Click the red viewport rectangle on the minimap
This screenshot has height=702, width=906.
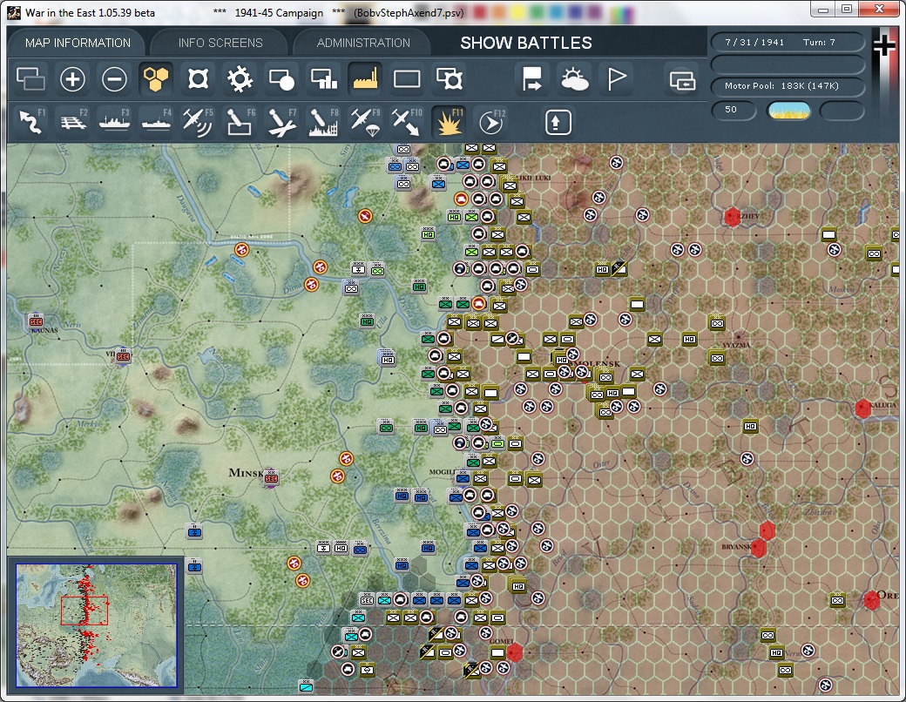tap(85, 611)
